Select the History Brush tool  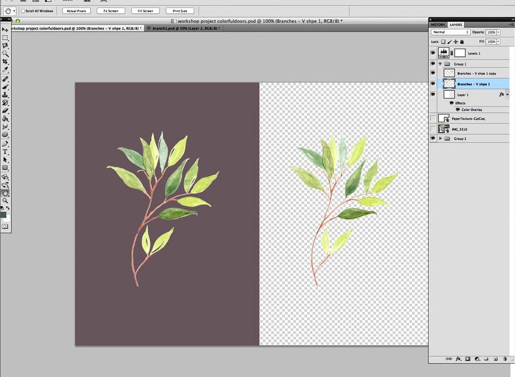point(5,103)
